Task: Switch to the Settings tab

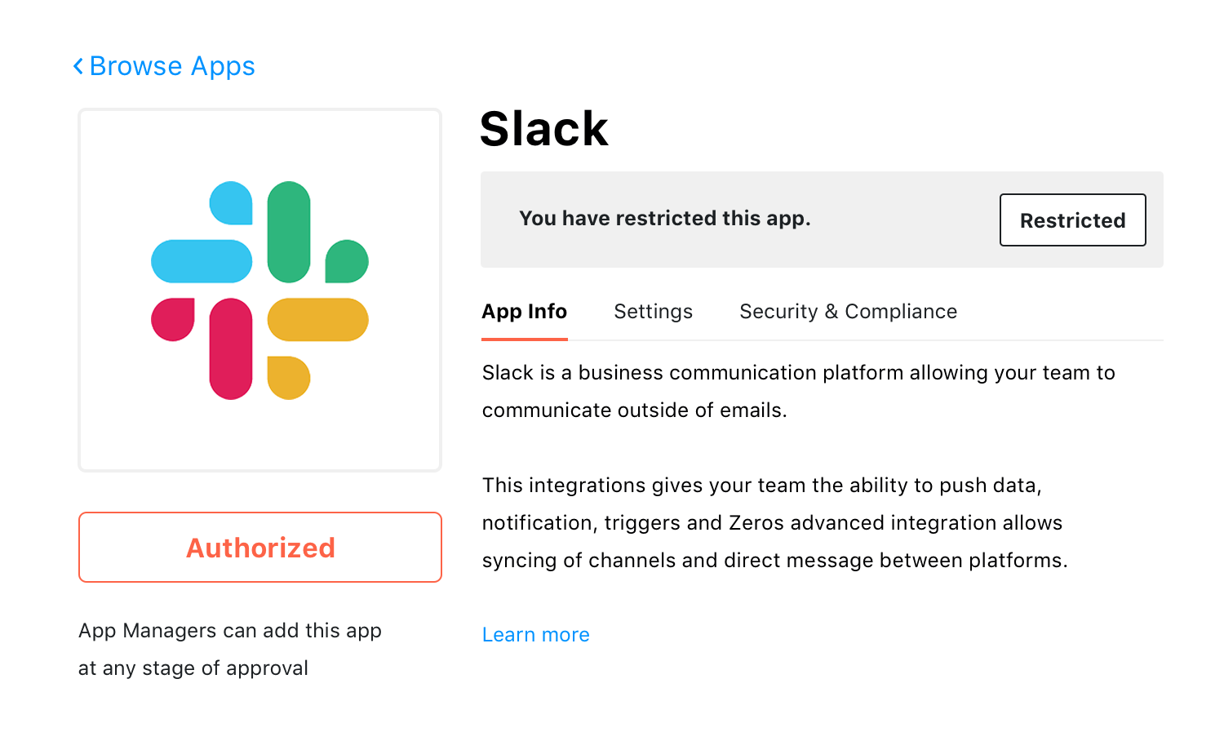Action: pos(653,312)
